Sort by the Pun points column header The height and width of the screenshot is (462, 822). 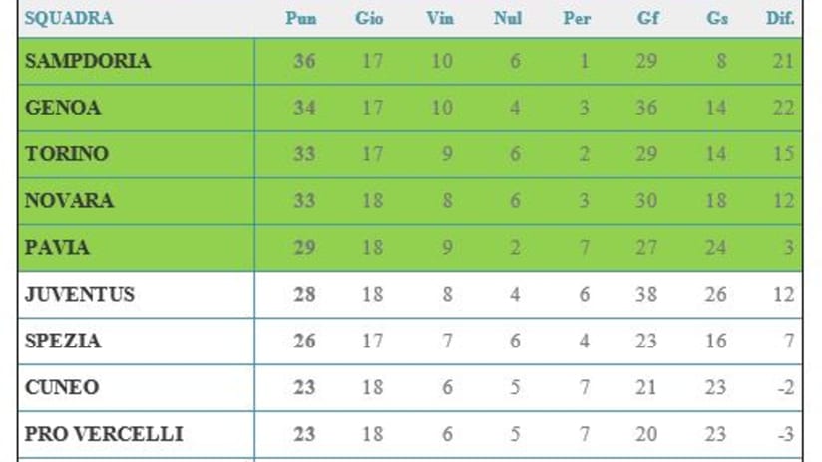(301, 19)
